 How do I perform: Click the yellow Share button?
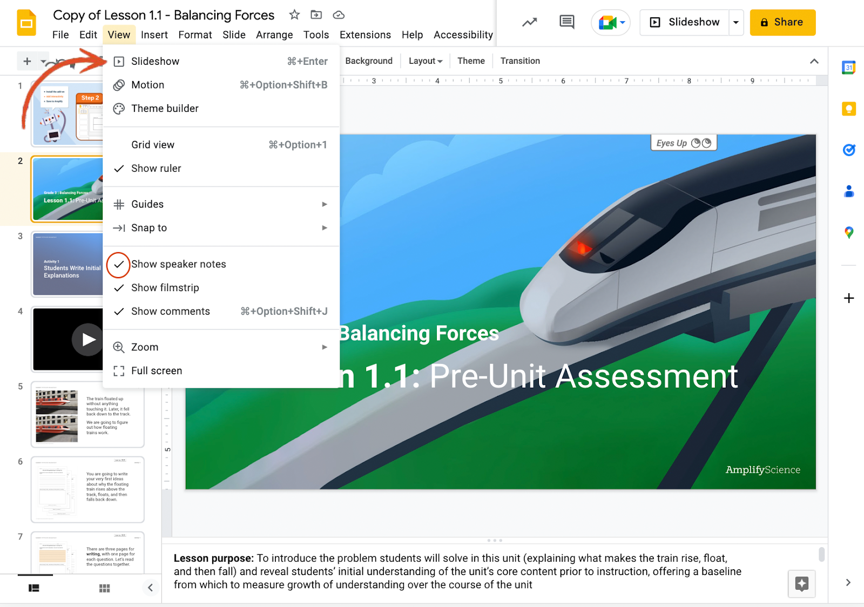click(x=782, y=23)
